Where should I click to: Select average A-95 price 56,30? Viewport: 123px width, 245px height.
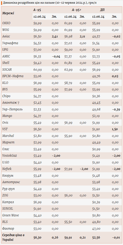click(38, 237)
